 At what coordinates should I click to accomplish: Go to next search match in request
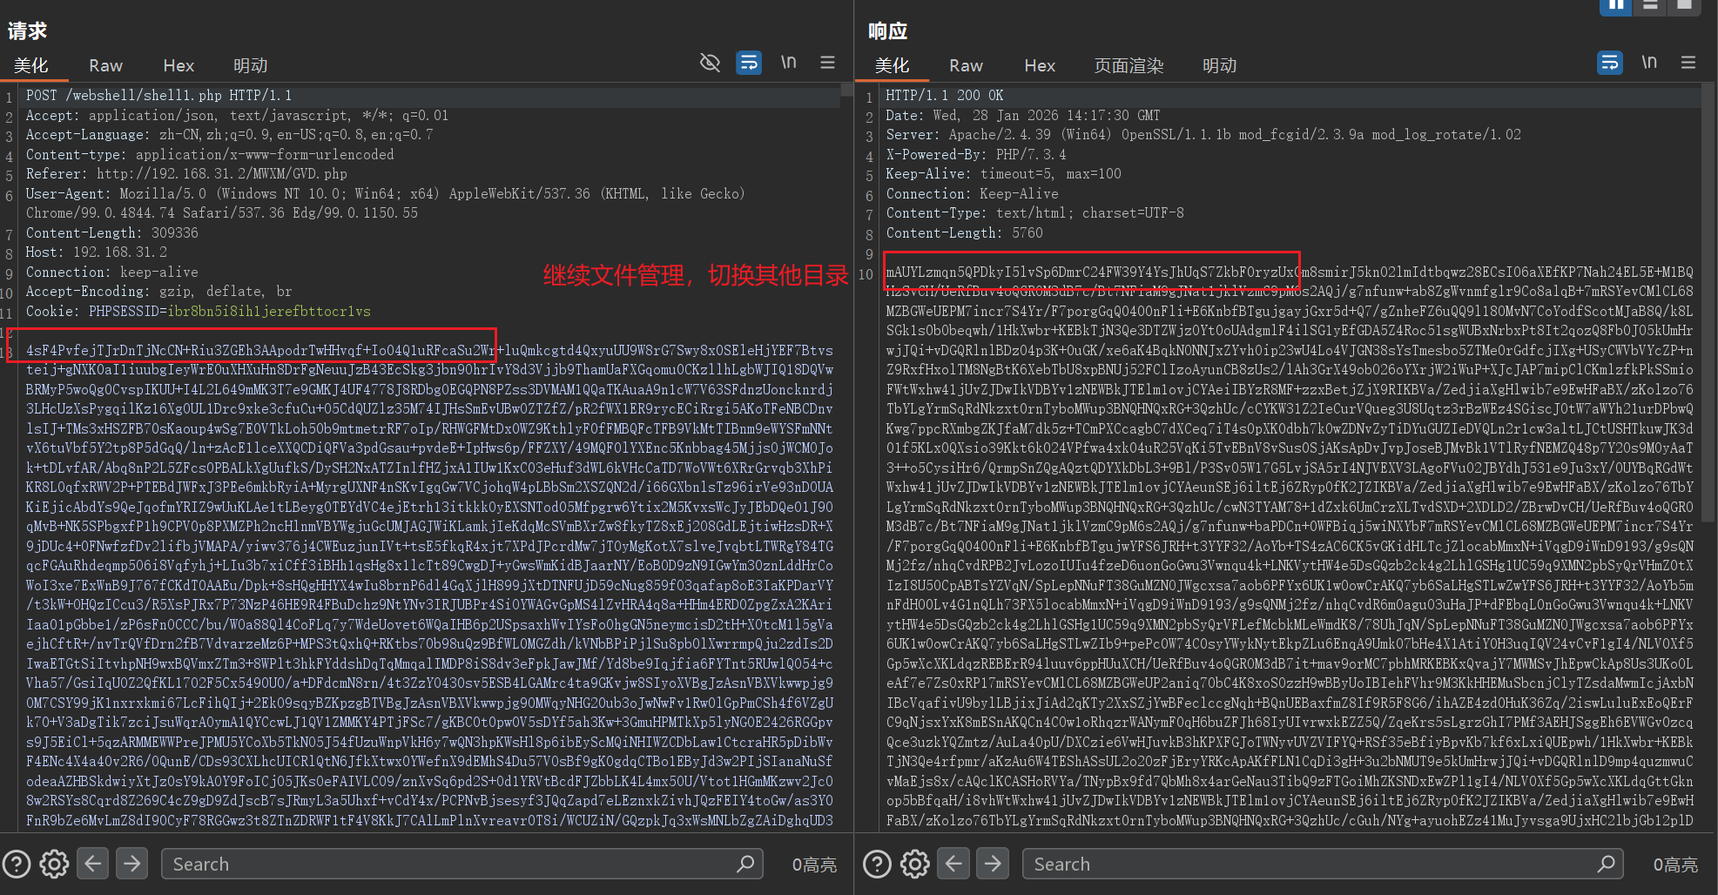click(131, 864)
